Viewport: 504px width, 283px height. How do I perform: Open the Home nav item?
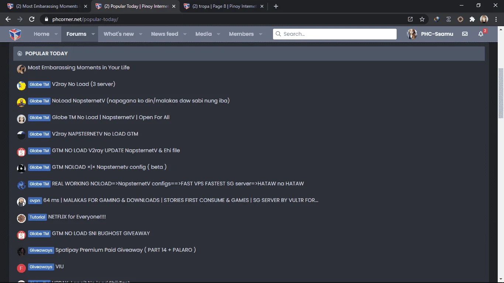pos(41,34)
